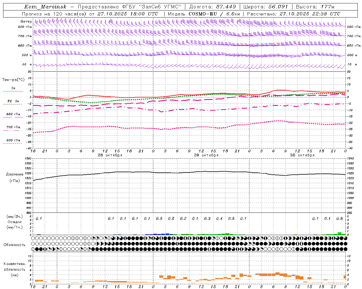Click the Конвективн. convective label
362x289 pixels.
pyautogui.click(x=15, y=264)
